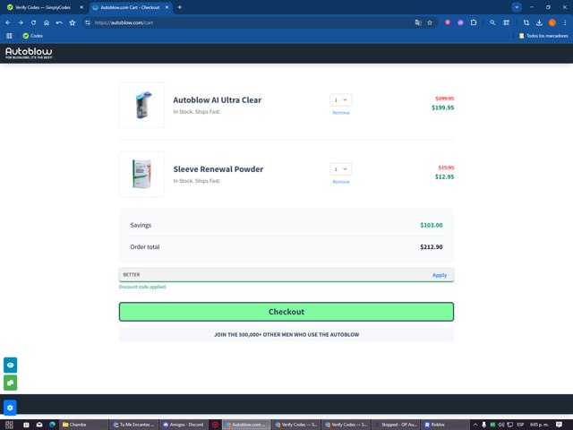Select the Autoblow.com Cart Checkout tab
Image resolution: width=573 pixels, height=430 pixels.
(x=130, y=7)
